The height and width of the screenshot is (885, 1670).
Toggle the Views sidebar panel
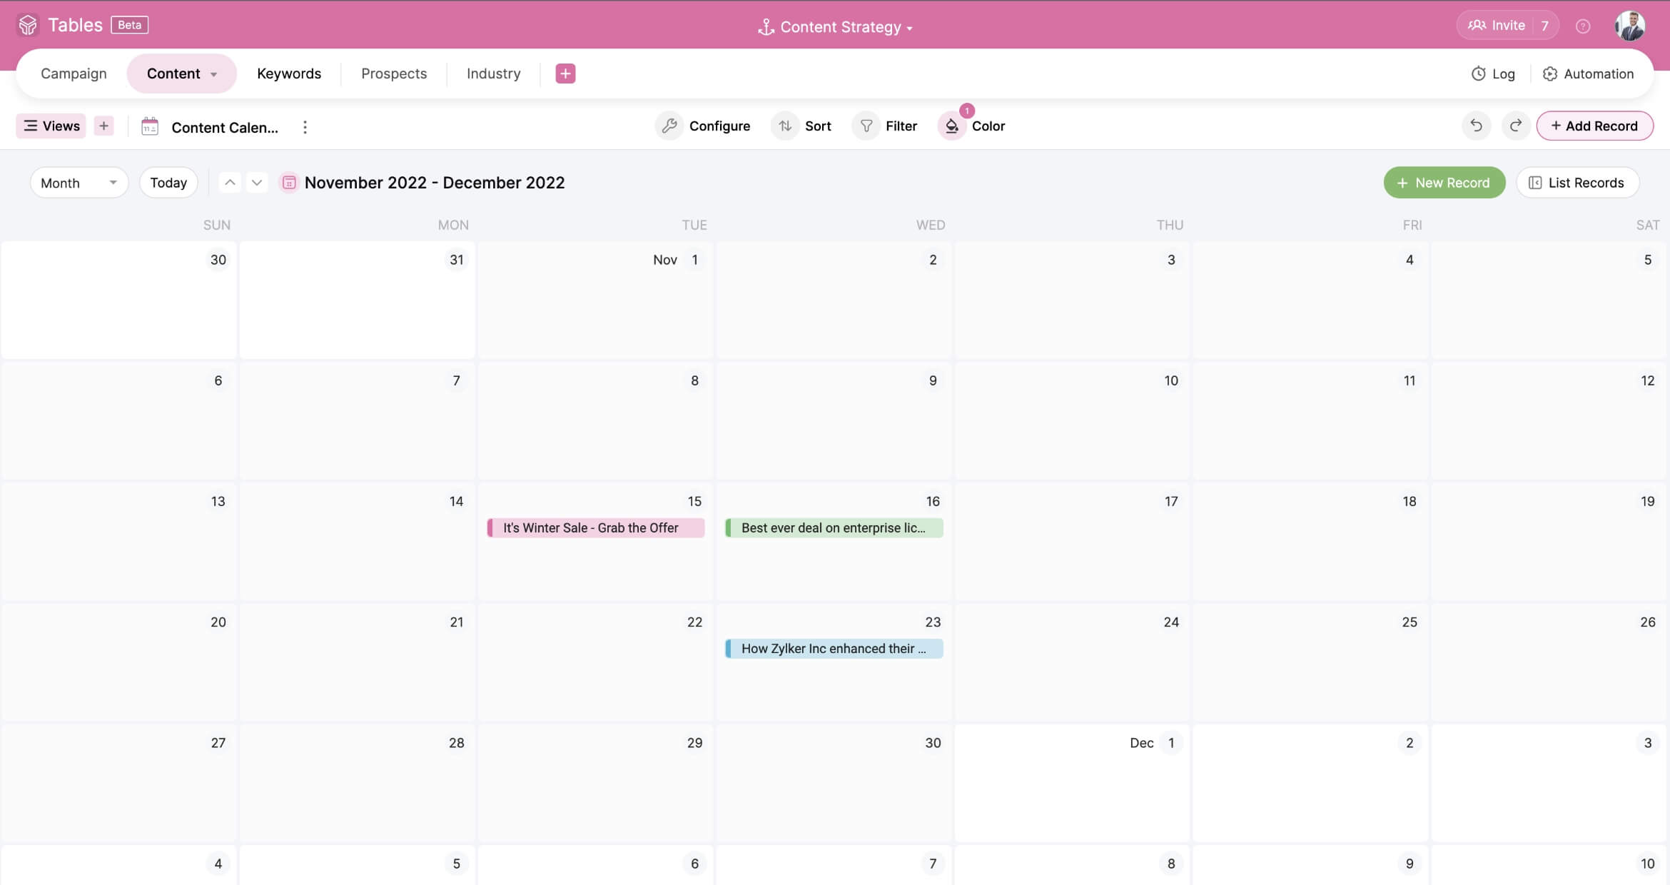coord(51,126)
